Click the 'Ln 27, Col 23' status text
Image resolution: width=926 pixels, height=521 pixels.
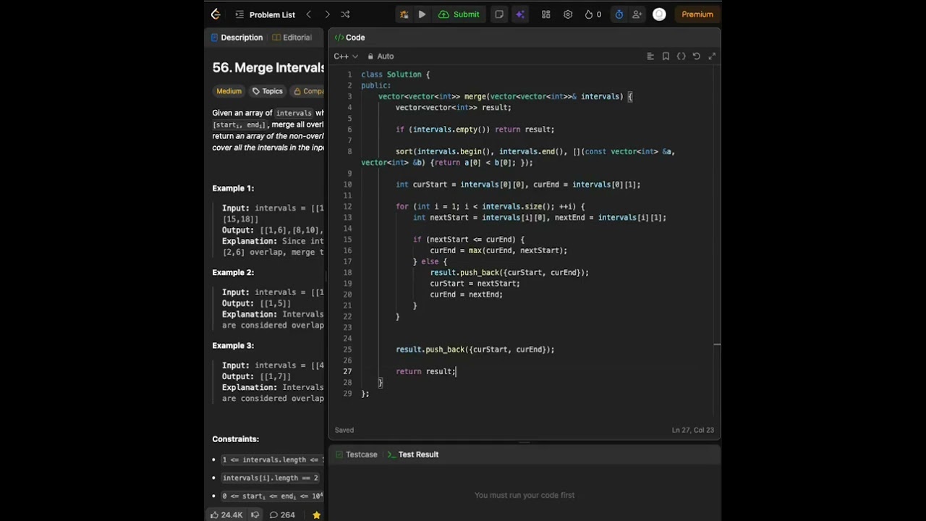point(692,430)
